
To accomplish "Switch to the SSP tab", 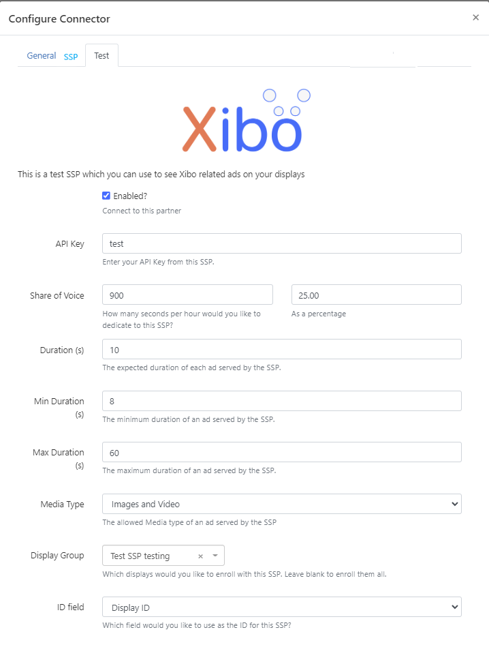I will tap(71, 57).
